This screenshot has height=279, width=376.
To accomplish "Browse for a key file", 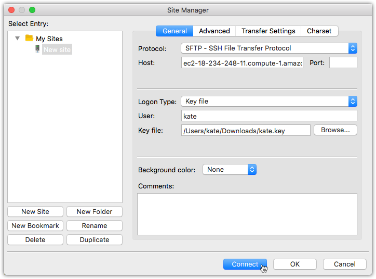I will tap(335, 130).
